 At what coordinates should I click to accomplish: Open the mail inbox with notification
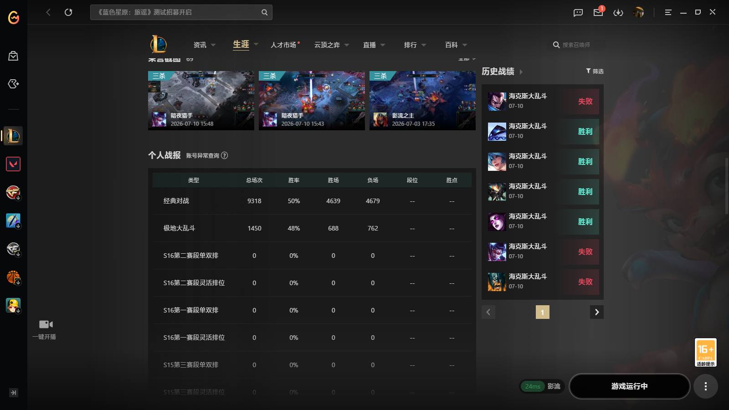(x=598, y=12)
